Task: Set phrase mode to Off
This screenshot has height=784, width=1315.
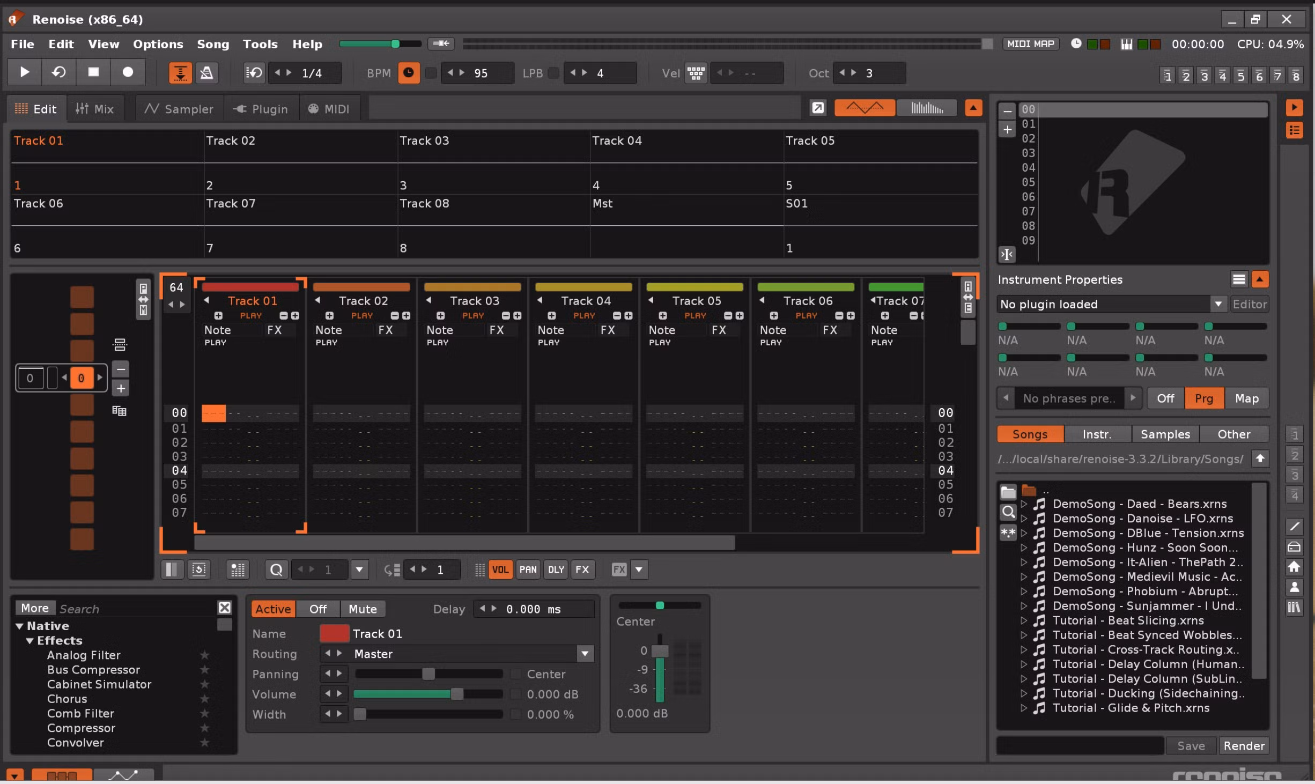Action: point(1165,398)
